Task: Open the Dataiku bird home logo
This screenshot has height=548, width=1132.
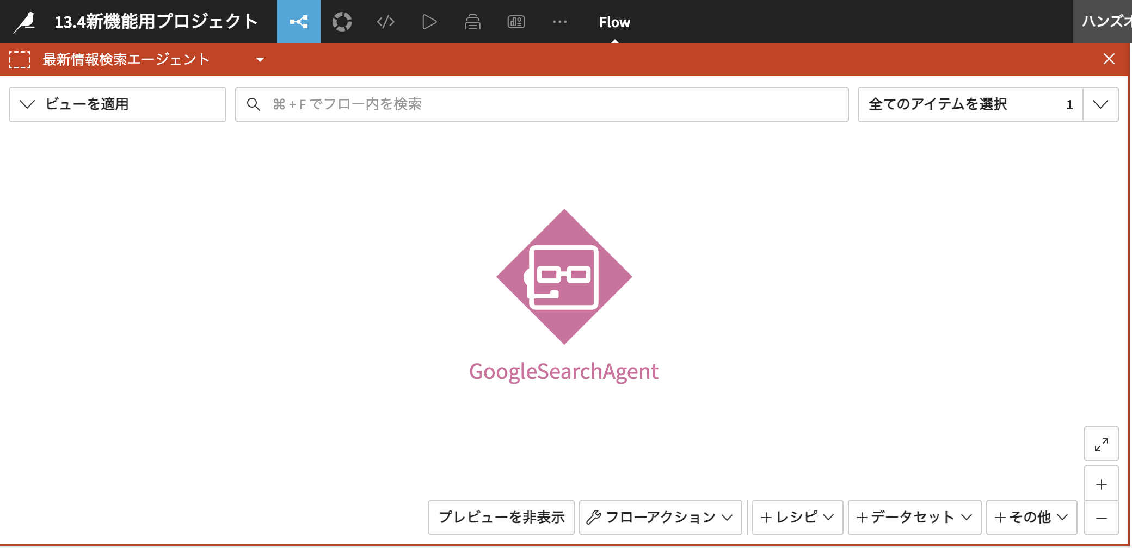Action: [24, 22]
